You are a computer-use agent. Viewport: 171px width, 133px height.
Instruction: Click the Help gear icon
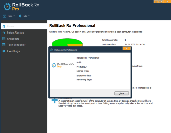pyautogui.click(x=20, y=16)
